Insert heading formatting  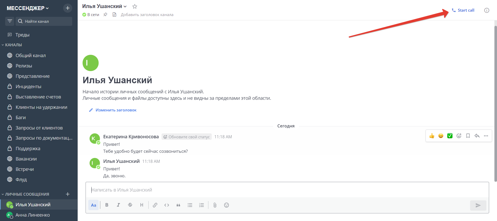coord(142,205)
